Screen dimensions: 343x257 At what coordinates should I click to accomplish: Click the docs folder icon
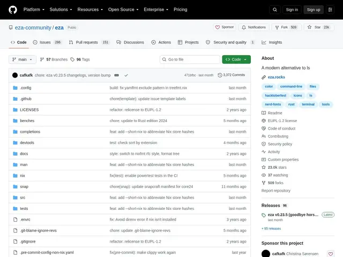[x=16, y=154]
